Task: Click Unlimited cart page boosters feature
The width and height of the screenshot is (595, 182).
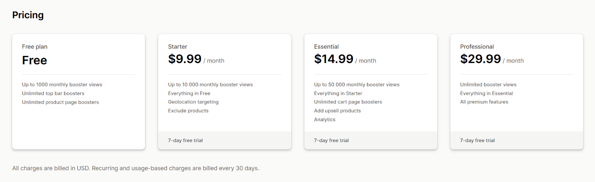Action: point(348,102)
